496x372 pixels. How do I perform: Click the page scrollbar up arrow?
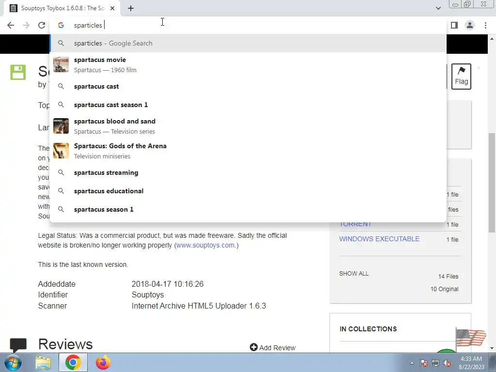[492, 39]
